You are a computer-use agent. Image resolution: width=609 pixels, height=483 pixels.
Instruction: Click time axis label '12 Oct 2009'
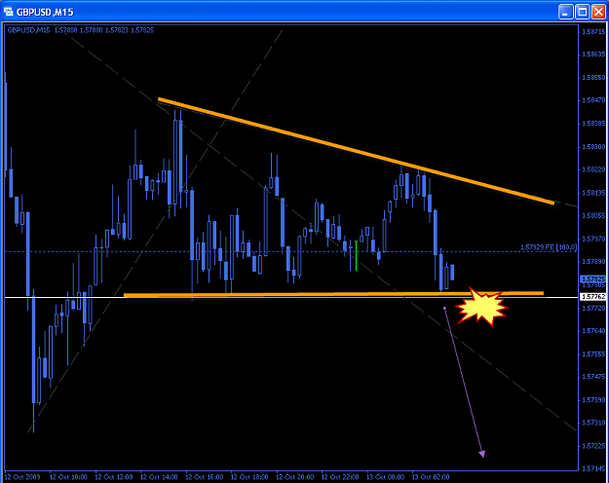22,477
